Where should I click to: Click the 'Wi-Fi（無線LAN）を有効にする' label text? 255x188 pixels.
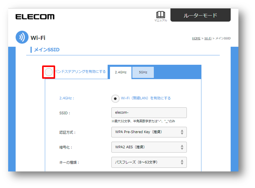[146, 98]
